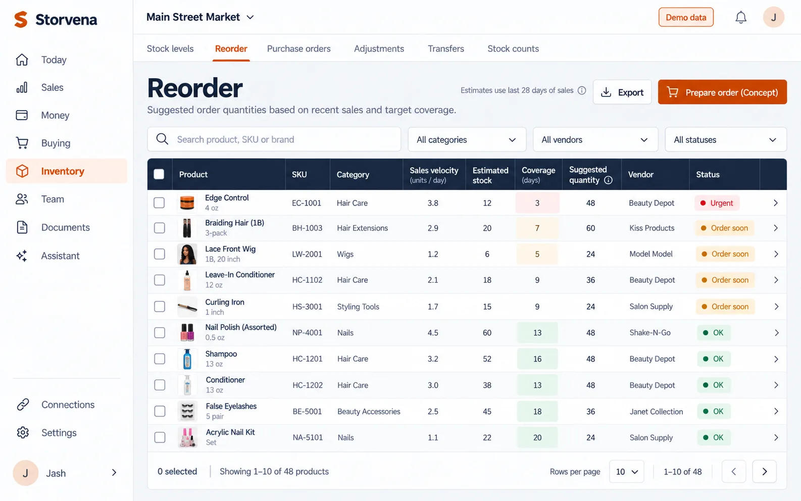Click the info icon beside sales estimate note

click(582, 90)
